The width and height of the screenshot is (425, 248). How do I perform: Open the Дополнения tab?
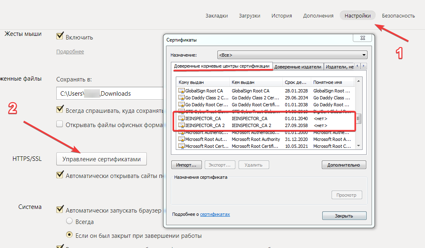318,16
